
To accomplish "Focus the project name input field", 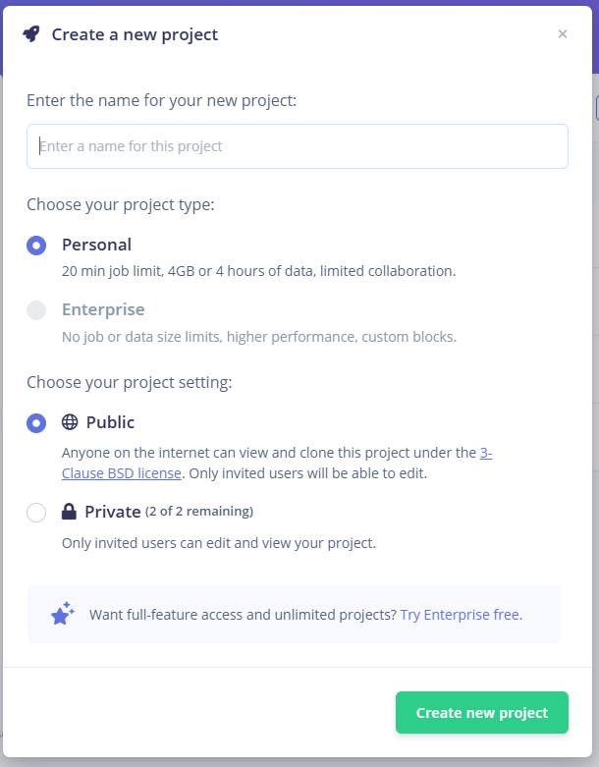I will tap(298, 146).
